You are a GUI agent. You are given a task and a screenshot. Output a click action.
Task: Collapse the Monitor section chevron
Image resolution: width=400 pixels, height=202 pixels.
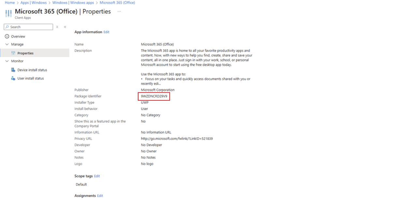point(7,61)
